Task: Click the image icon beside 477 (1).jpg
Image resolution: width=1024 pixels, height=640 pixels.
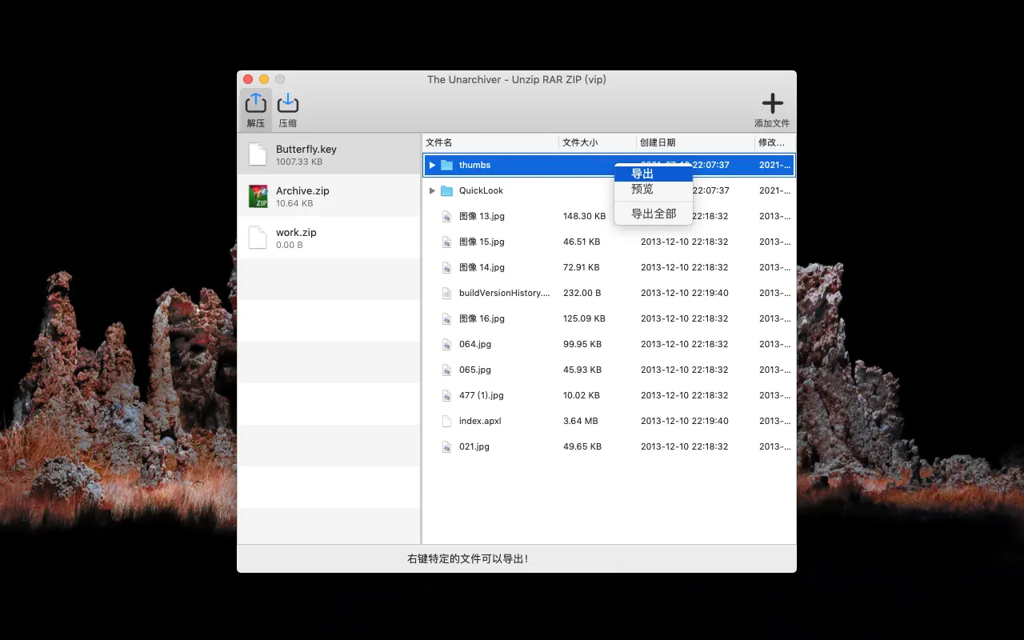Action: (x=446, y=395)
